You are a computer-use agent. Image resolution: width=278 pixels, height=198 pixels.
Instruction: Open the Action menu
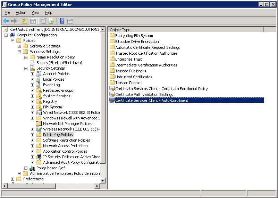coord(21,12)
